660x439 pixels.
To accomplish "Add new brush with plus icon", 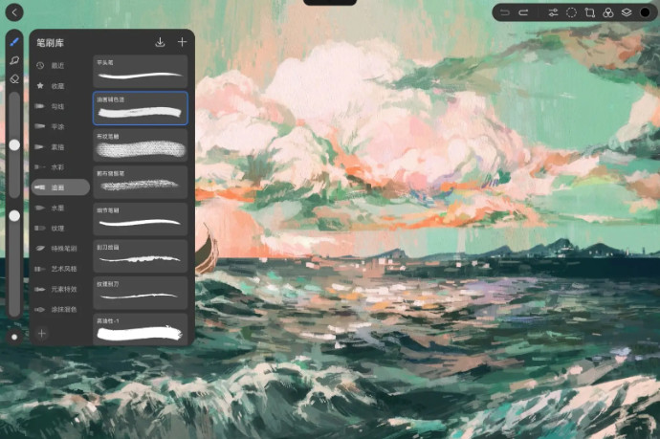I will 182,42.
